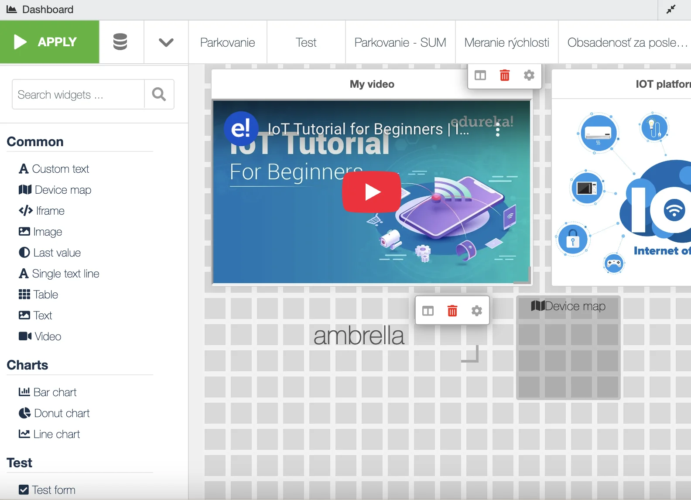The height and width of the screenshot is (500, 691).
Task: Expand the dashboard chevron dropdown
Action: tap(166, 42)
